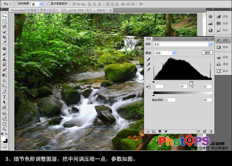Switch to the 调整 tab
Screen dimensions: 232x166
[x=148, y=39]
